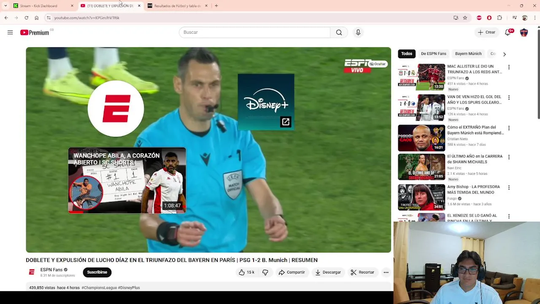540x304 pixels.
Task: Hide end screen with Ocultar toggle
Action: pyautogui.click(x=378, y=64)
